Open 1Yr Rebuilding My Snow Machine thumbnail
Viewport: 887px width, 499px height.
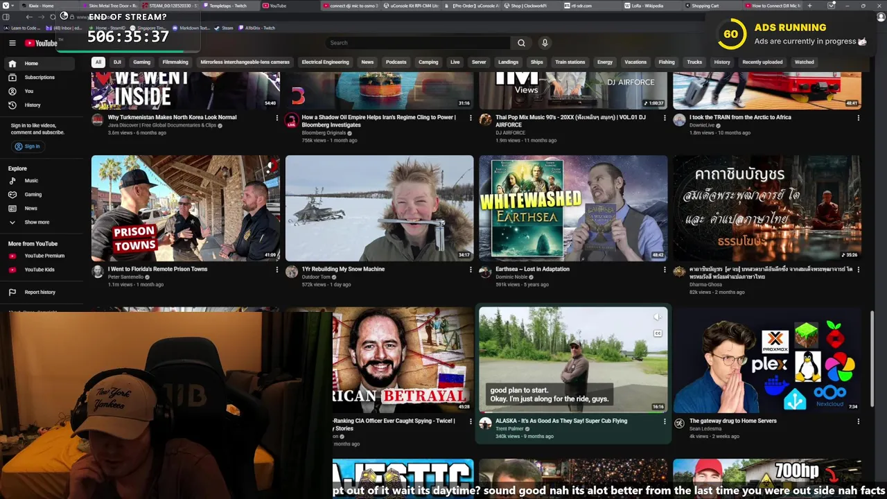click(379, 208)
